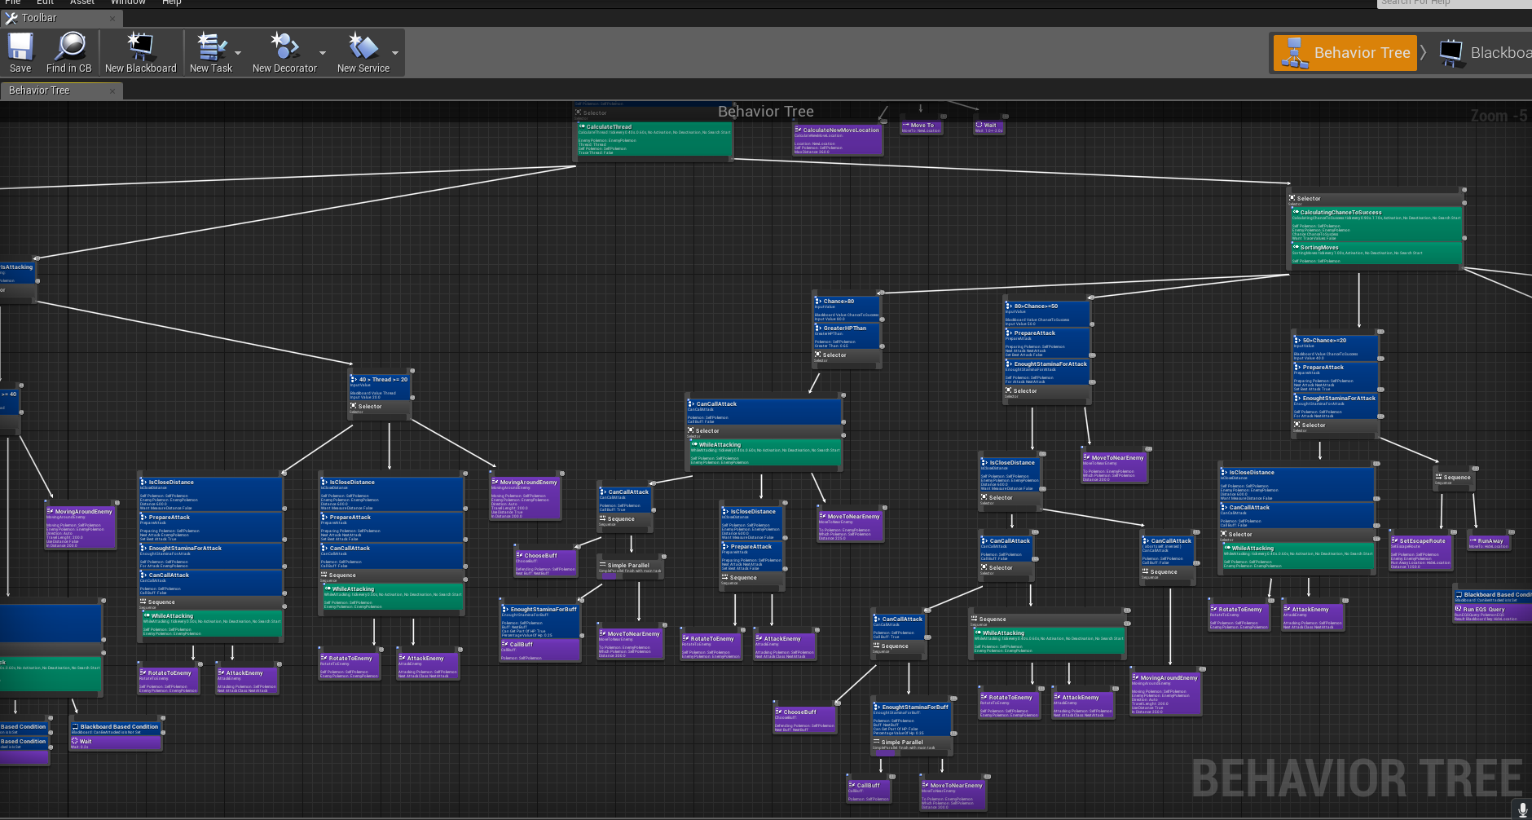
Task: Select the Wait node below Blackboard Based Condition
Action: pos(117,743)
